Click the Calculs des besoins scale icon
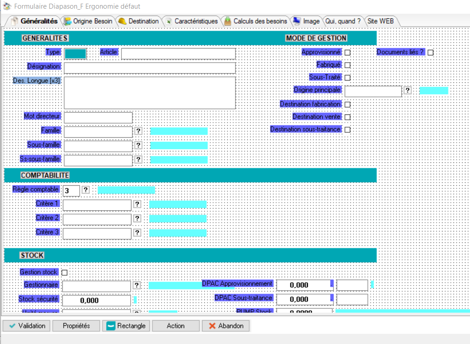470x344 pixels. (x=227, y=21)
